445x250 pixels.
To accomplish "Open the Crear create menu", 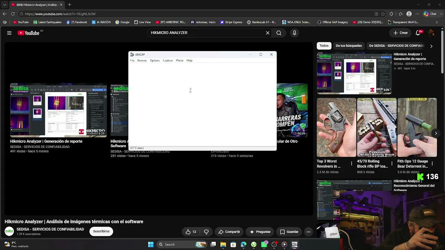I will 400,33.
